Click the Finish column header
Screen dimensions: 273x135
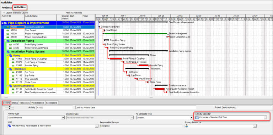(x=88, y=17)
